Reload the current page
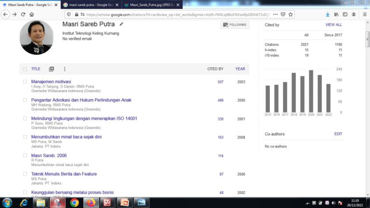This screenshot has height=208, width=370. click(23, 14)
